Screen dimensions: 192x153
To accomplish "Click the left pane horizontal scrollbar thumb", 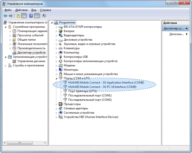I will 20,143.
